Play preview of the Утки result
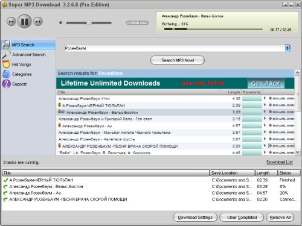The height and width of the screenshot is (226, 302). tap(265, 98)
